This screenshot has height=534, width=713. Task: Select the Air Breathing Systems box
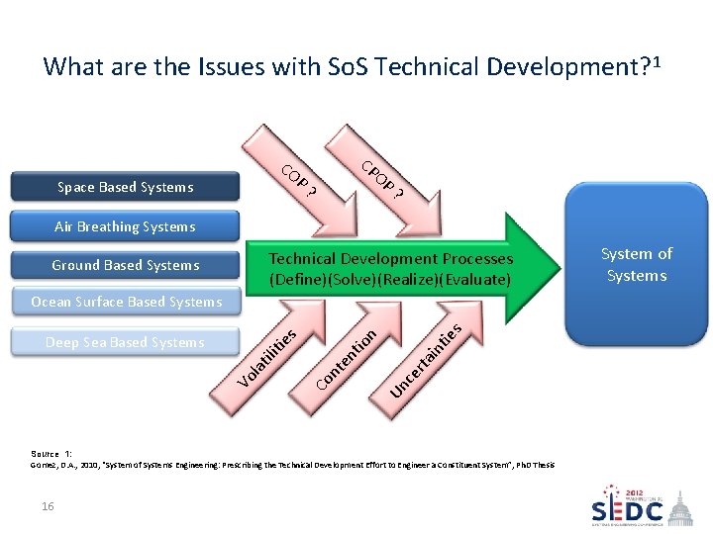pos(125,225)
